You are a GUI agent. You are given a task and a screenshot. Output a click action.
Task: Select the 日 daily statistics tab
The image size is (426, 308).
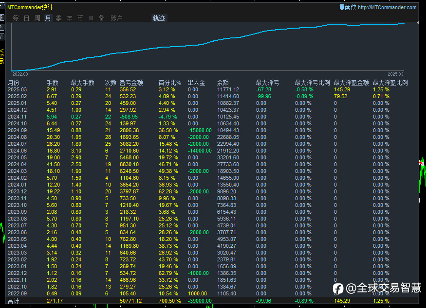pyautogui.click(x=26, y=18)
